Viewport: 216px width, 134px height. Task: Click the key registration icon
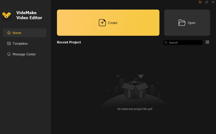click(x=207, y=2)
